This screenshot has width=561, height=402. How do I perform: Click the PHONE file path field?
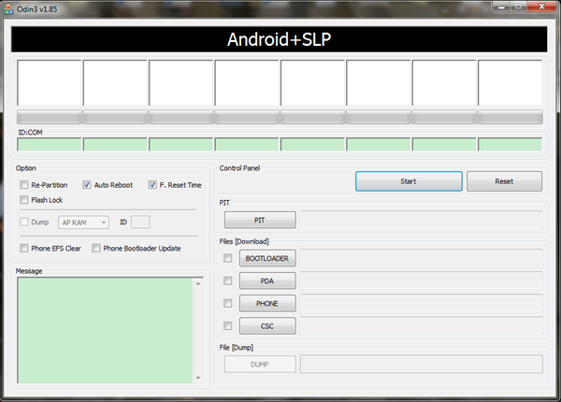pyautogui.click(x=422, y=303)
